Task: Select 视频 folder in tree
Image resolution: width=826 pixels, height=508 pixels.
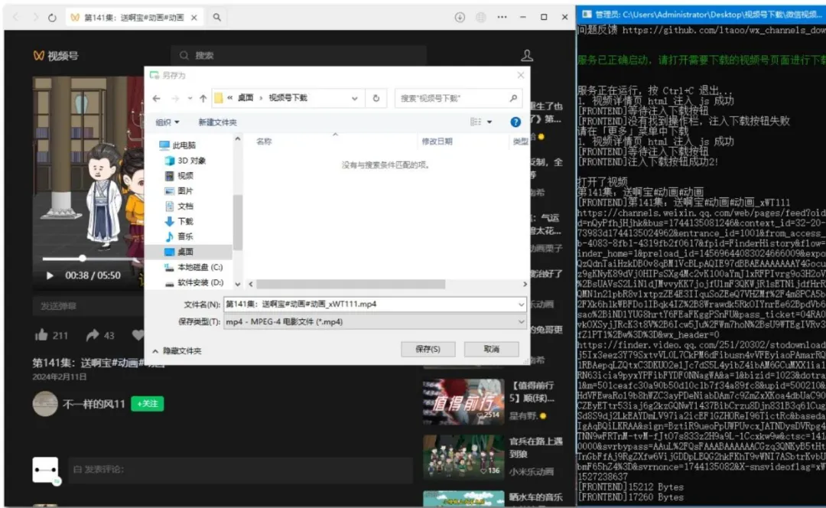Action: point(179,175)
